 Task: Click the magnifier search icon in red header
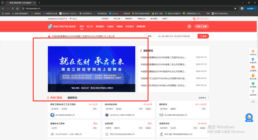[x=190, y=26]
